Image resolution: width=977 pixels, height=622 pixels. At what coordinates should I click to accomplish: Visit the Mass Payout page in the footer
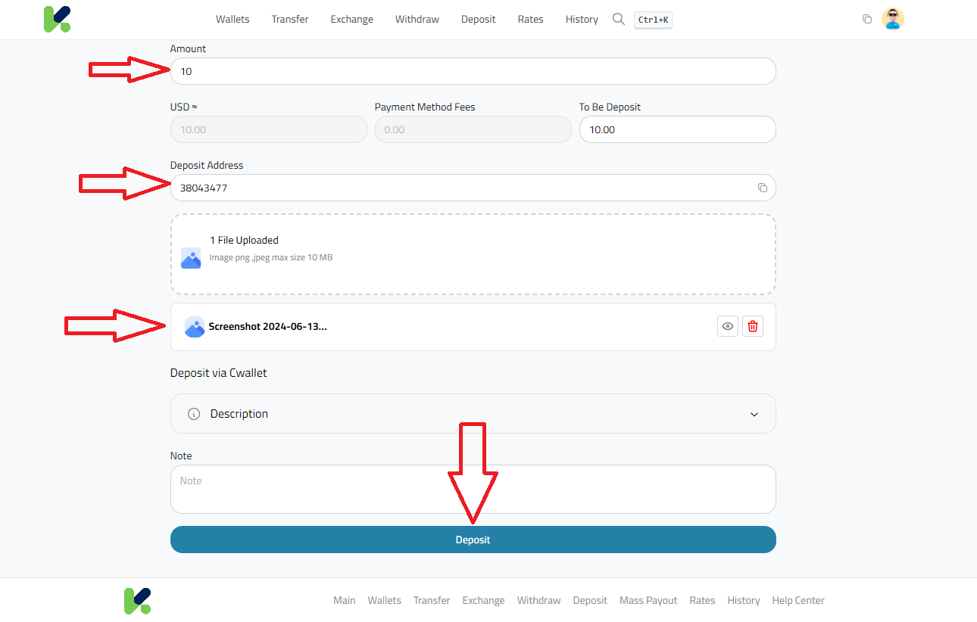point(648,600)
